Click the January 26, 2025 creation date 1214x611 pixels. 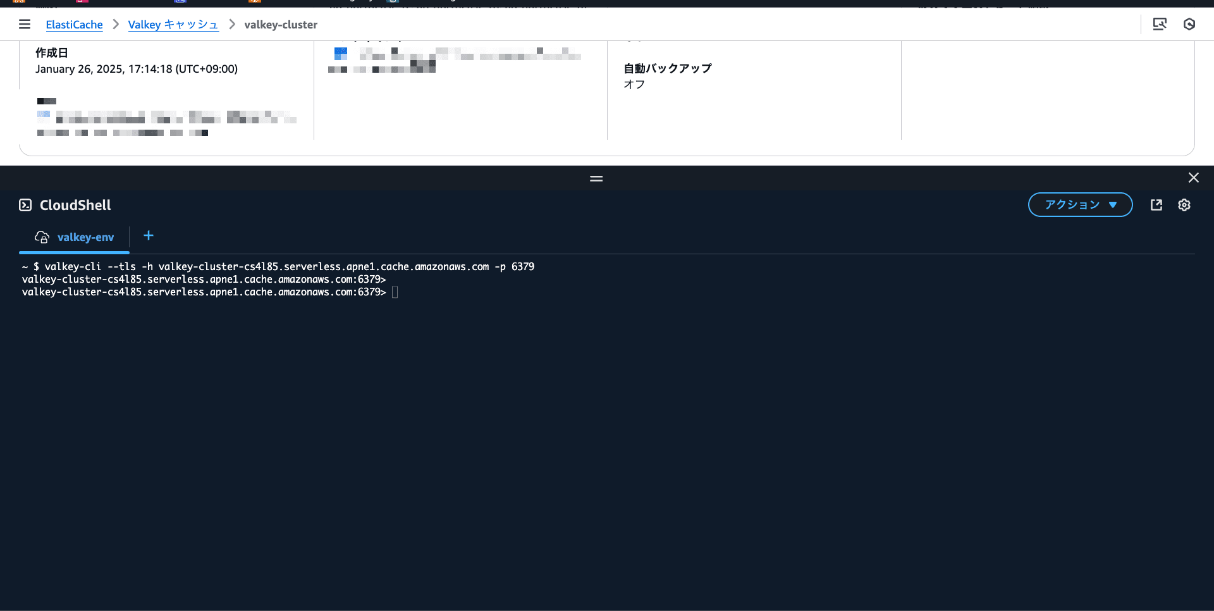point(137,69)
